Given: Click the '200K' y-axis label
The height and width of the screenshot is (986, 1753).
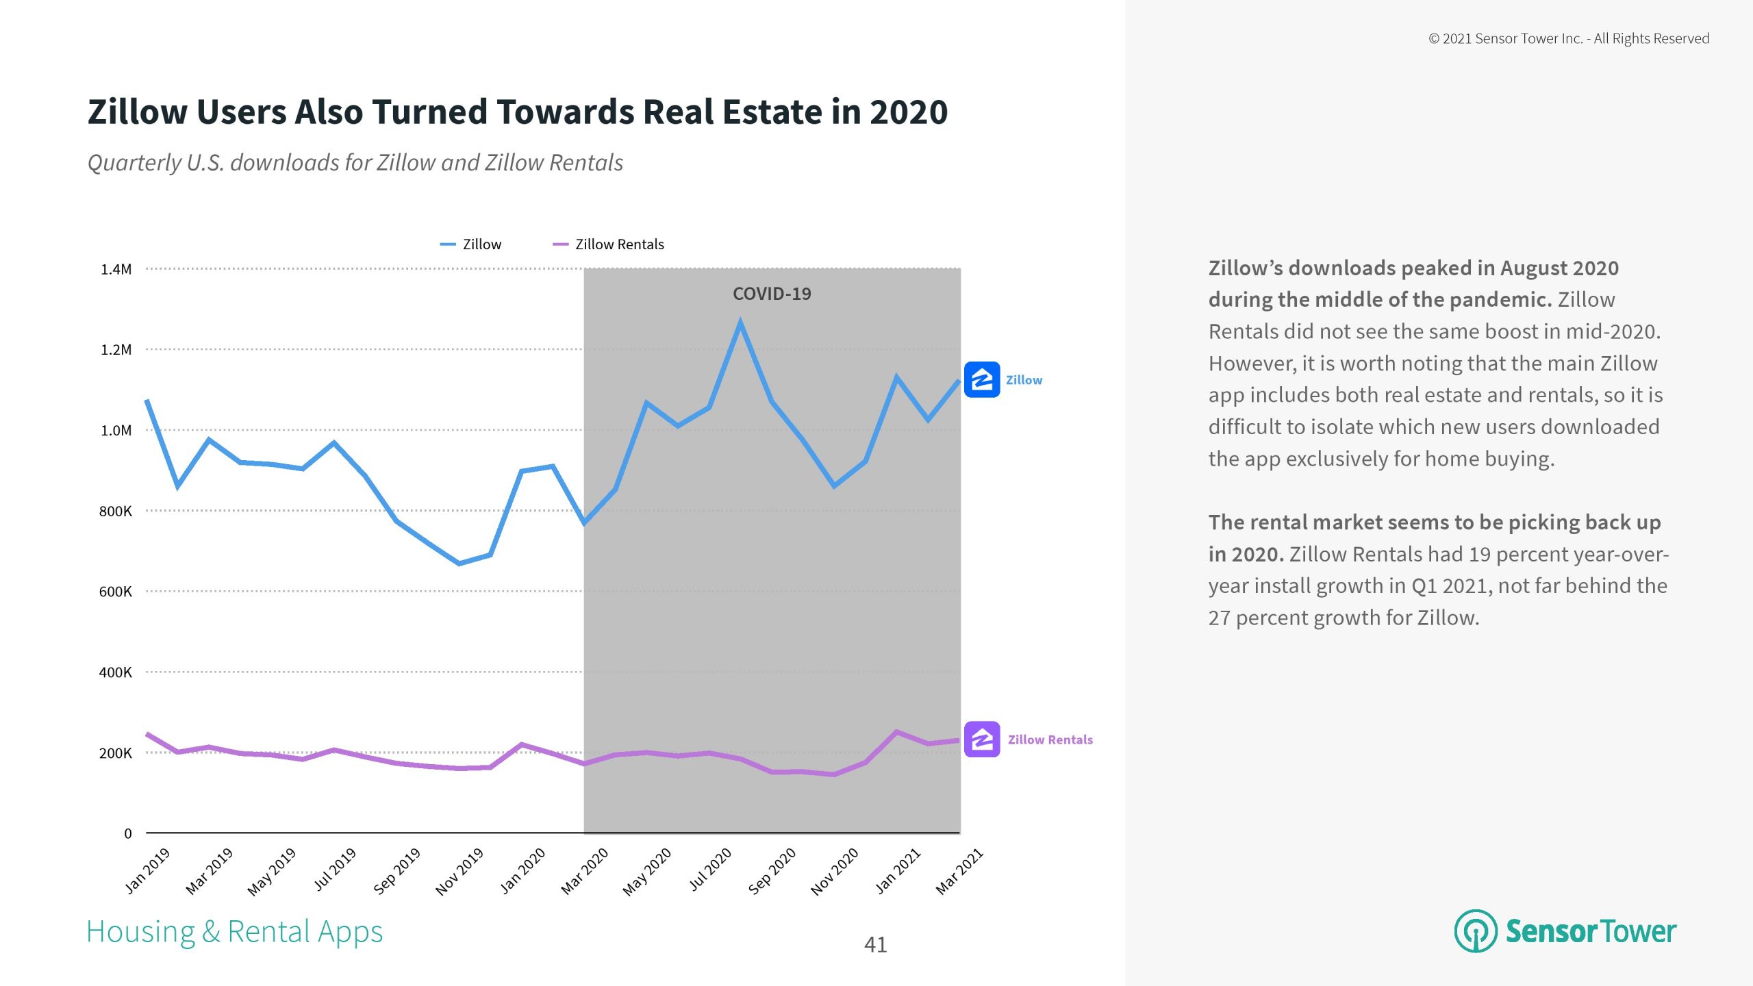Looking at the screenshot, I should click(x=115, y=753).
